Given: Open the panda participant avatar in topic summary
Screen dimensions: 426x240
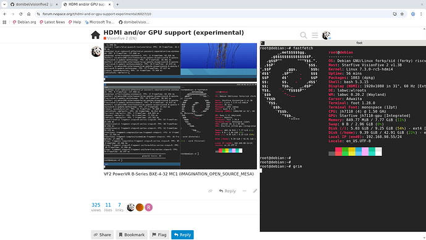Looking at the screenshot, I should (131, 207).
